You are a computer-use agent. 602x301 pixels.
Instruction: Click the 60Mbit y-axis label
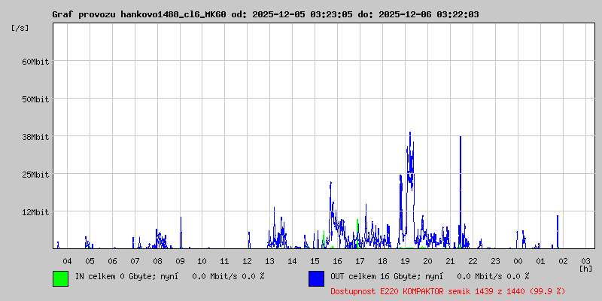tap(35, 62)
